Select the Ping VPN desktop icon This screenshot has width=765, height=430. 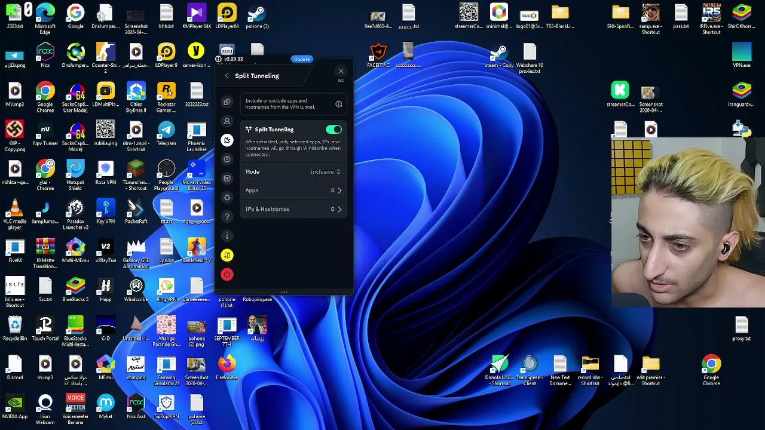coord(166,289)
